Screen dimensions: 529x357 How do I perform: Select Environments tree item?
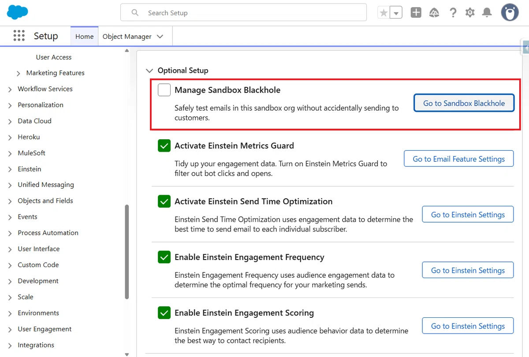[38, 313]
